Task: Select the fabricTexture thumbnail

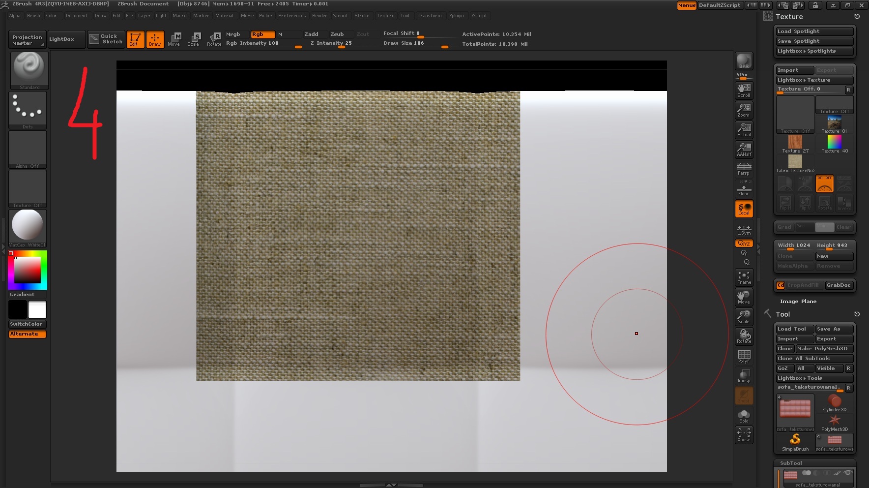Action: (795, 162)
